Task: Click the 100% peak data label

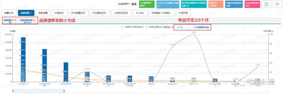Action: pyautogui.click(x=194, y=32)
